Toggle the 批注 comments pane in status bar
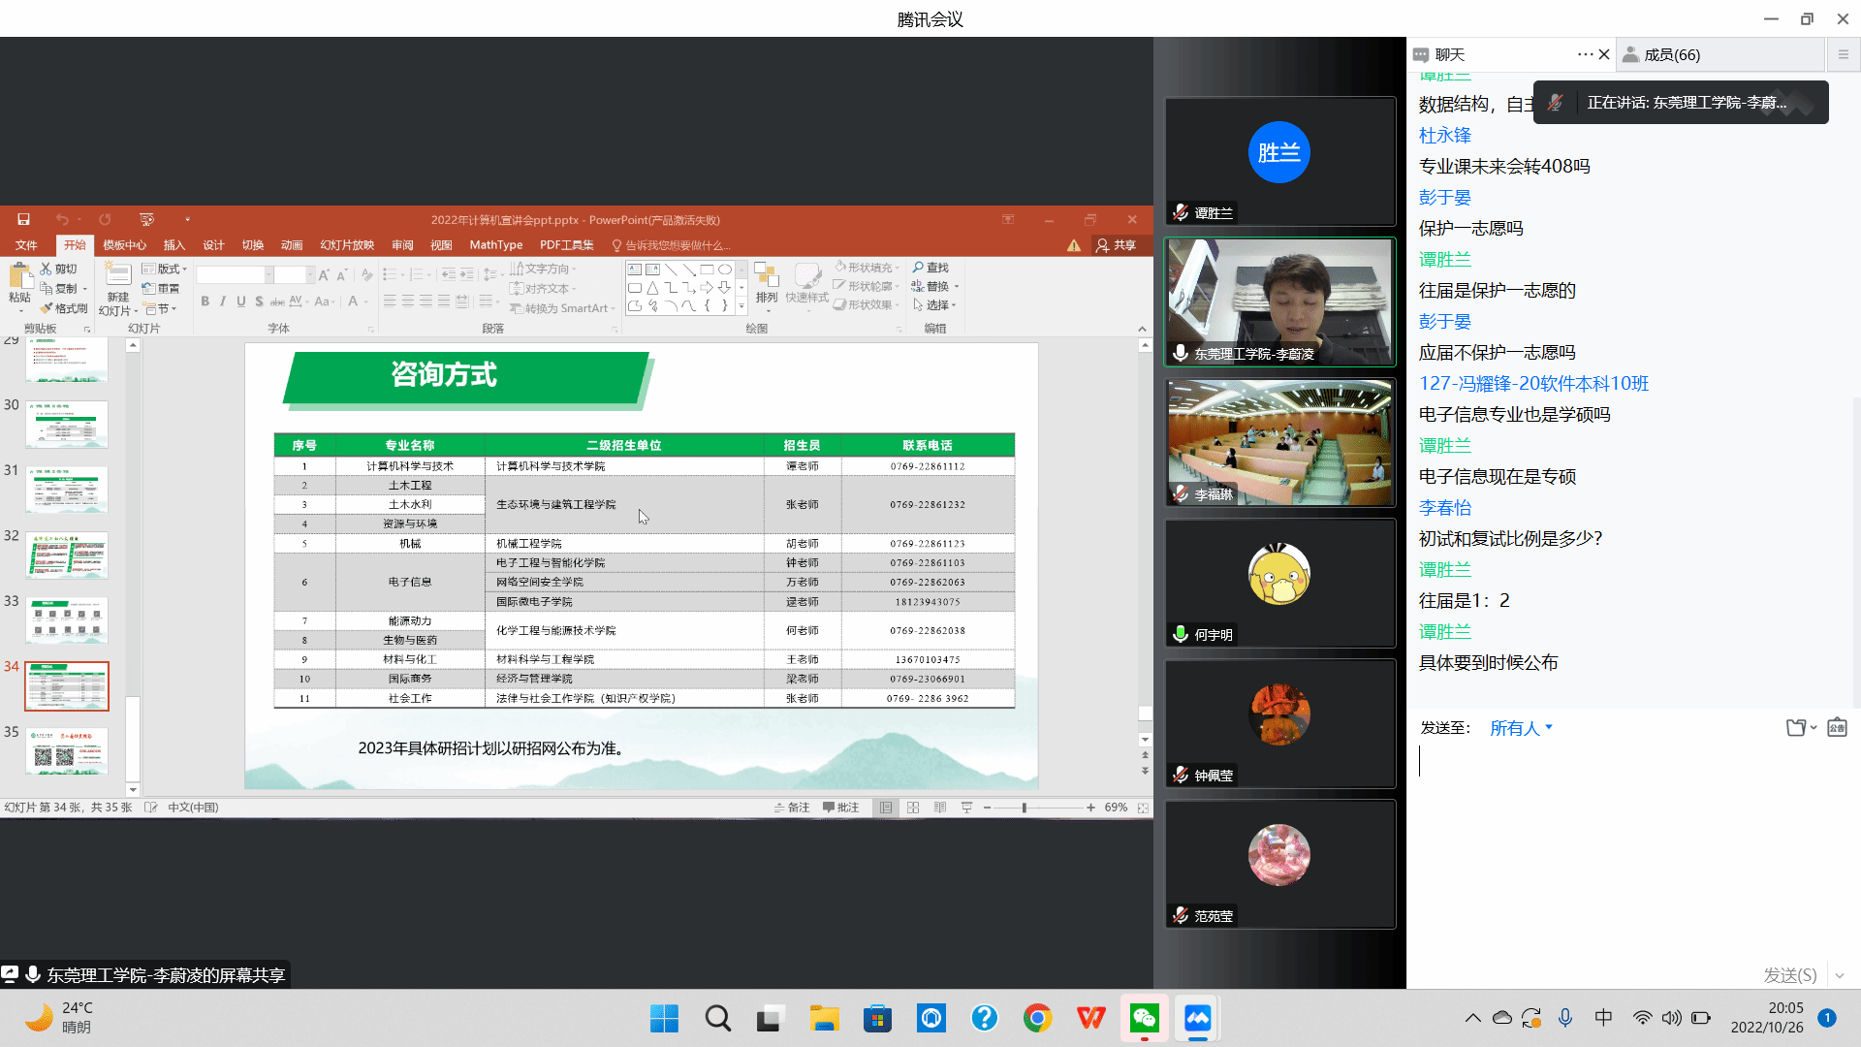This screenshot has width=1861, height=1047. click(x=840, y=808)
